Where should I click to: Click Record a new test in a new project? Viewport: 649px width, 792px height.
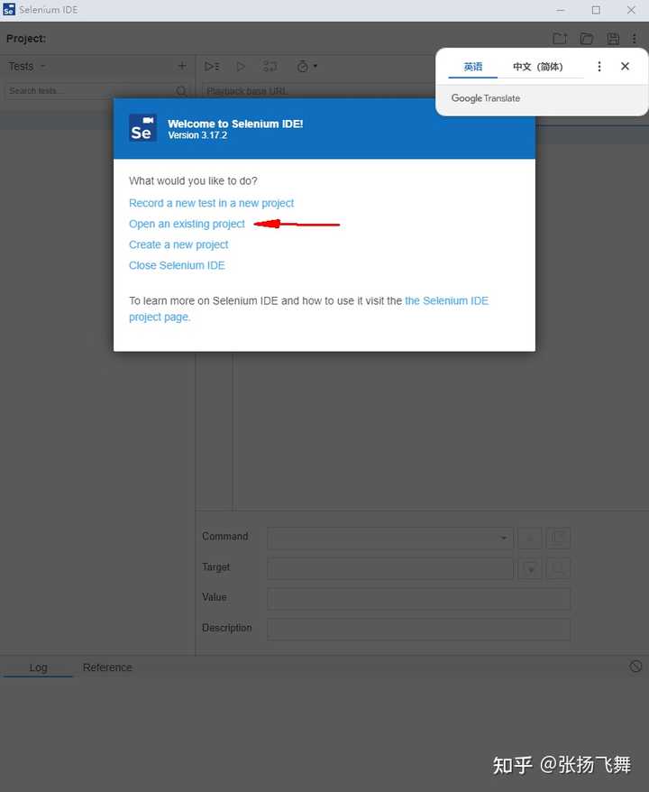click(212, 203)
